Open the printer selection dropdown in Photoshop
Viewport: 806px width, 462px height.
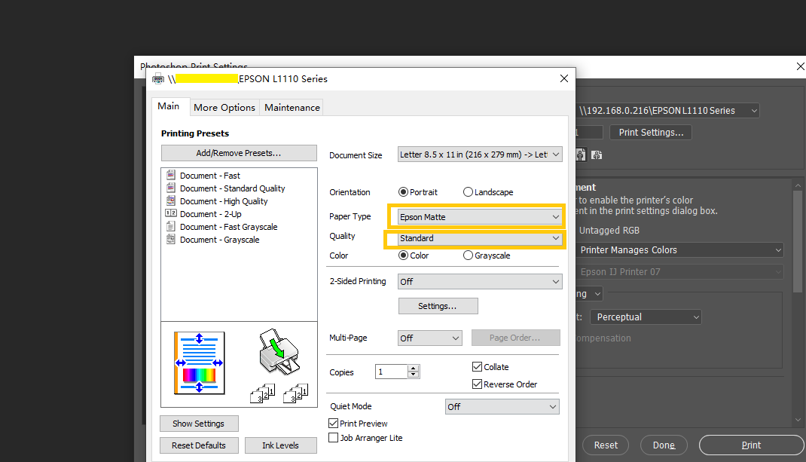(667, 111)
